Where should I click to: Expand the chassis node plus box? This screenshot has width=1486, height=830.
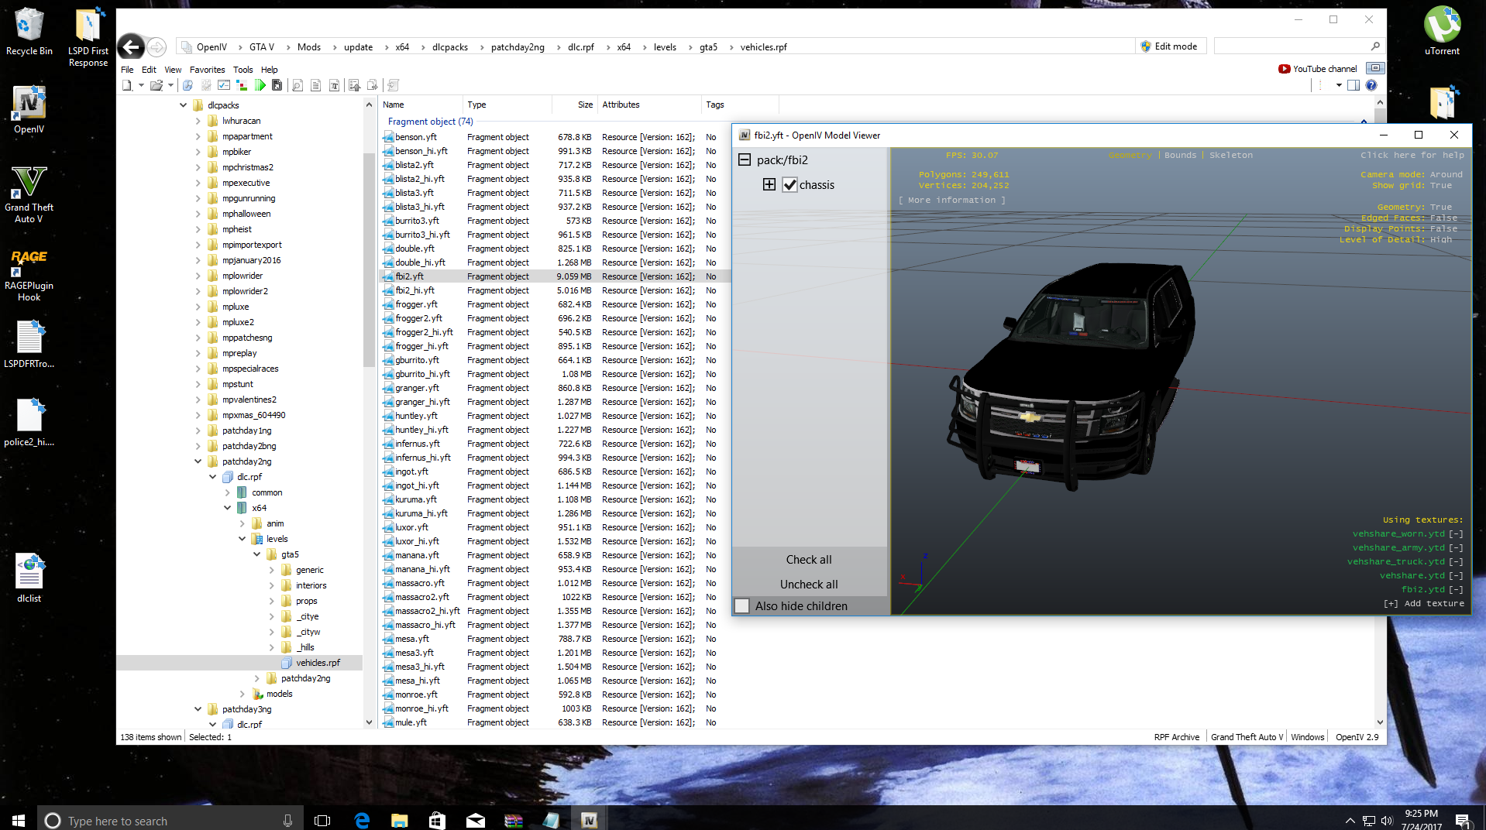click(x=769, y=184)
